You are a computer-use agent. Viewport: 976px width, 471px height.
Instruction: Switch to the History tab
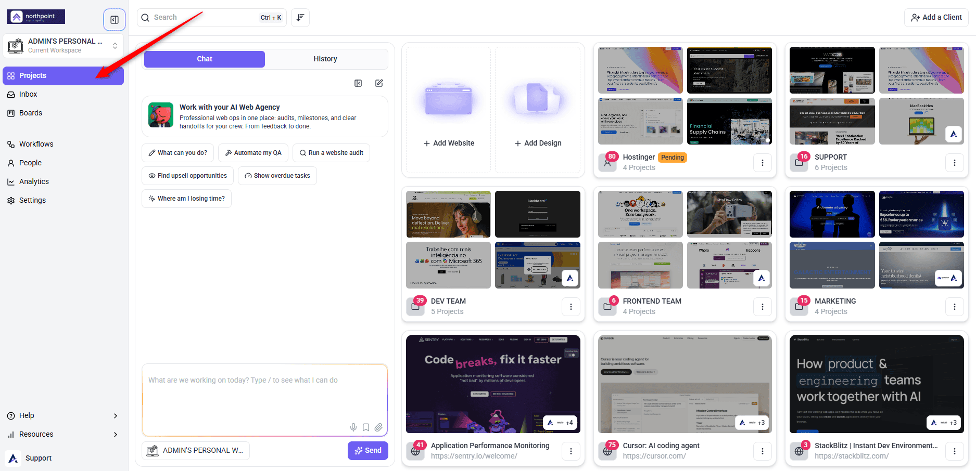[325, 59]
